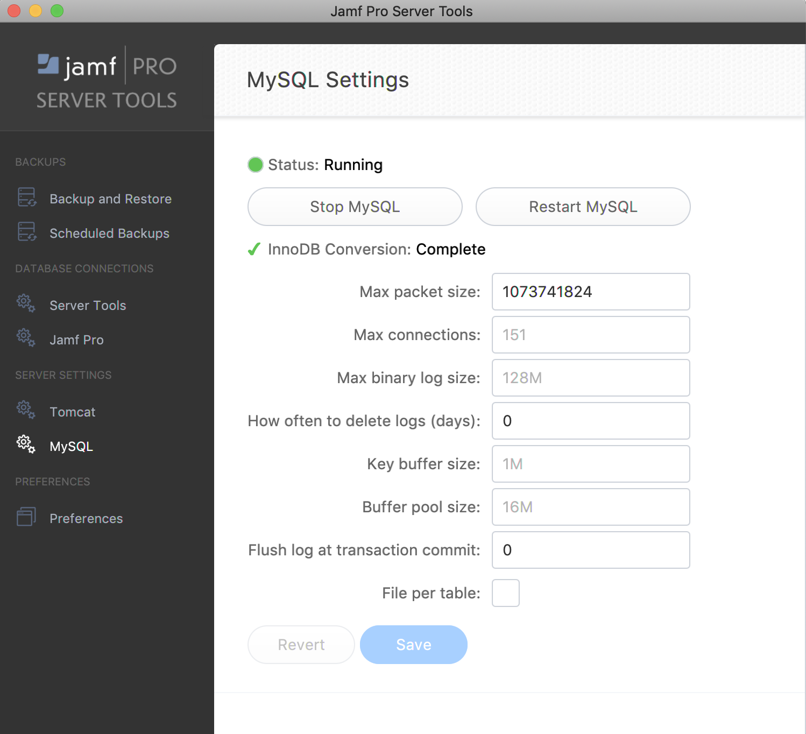The height and width of the screenshot is (734, 806).
Task: Open the Preferences panel icon
Action: pos(26,517)
